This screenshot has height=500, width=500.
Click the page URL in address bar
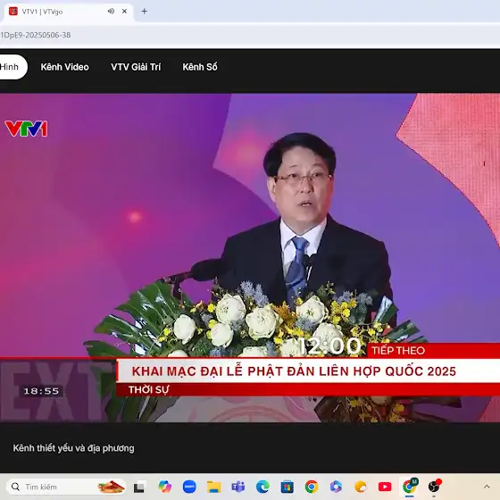click(35, 35)
